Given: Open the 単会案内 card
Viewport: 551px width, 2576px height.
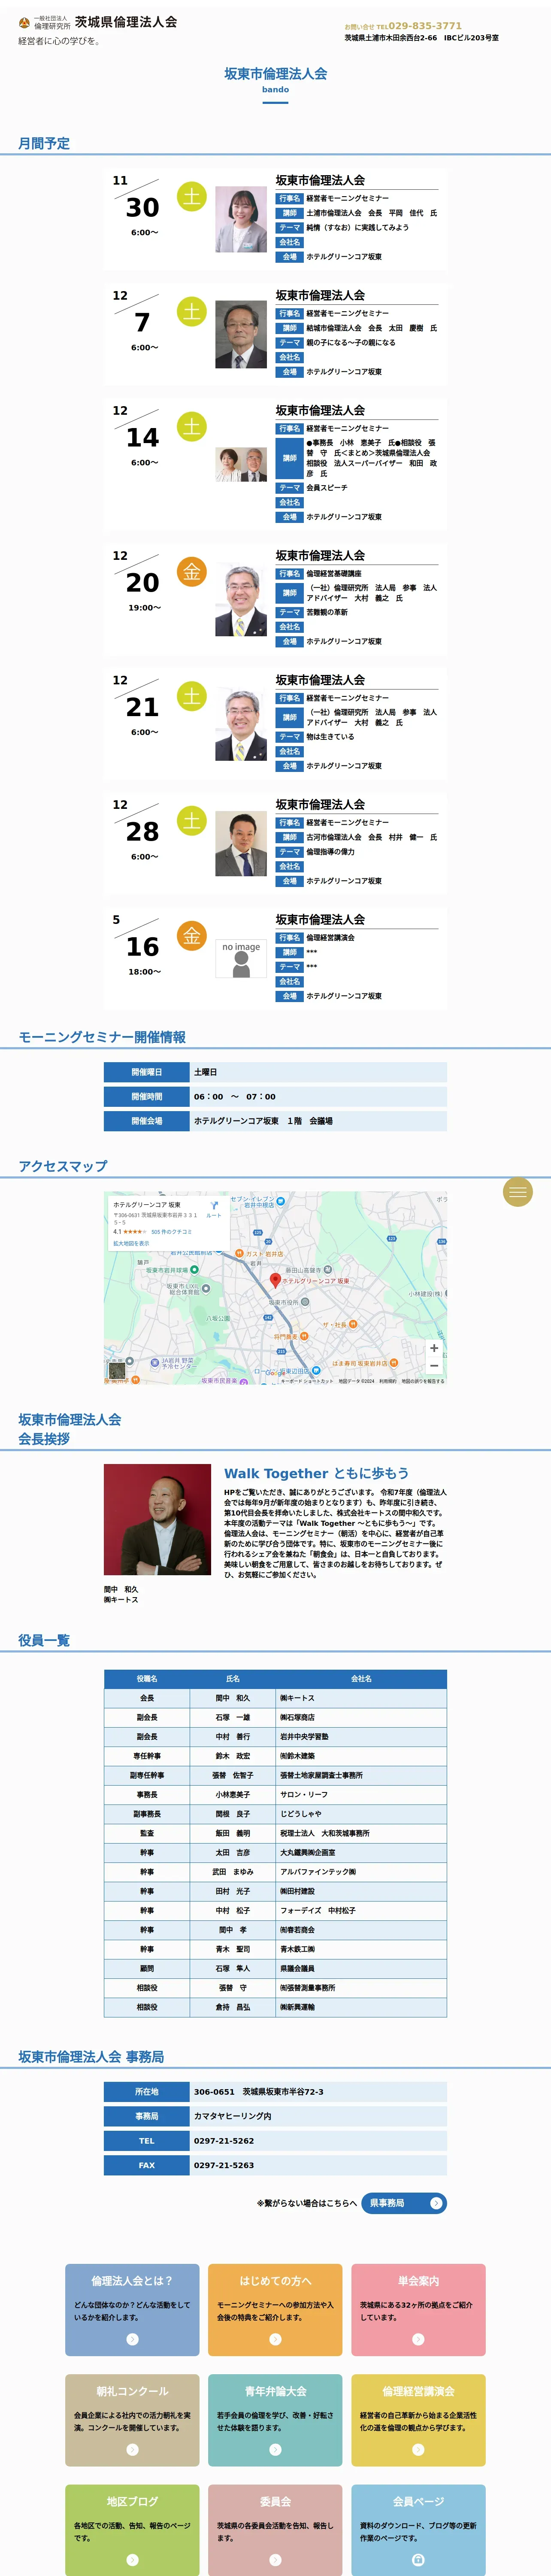Looking at the screenshot, I should coord(418,2309).
